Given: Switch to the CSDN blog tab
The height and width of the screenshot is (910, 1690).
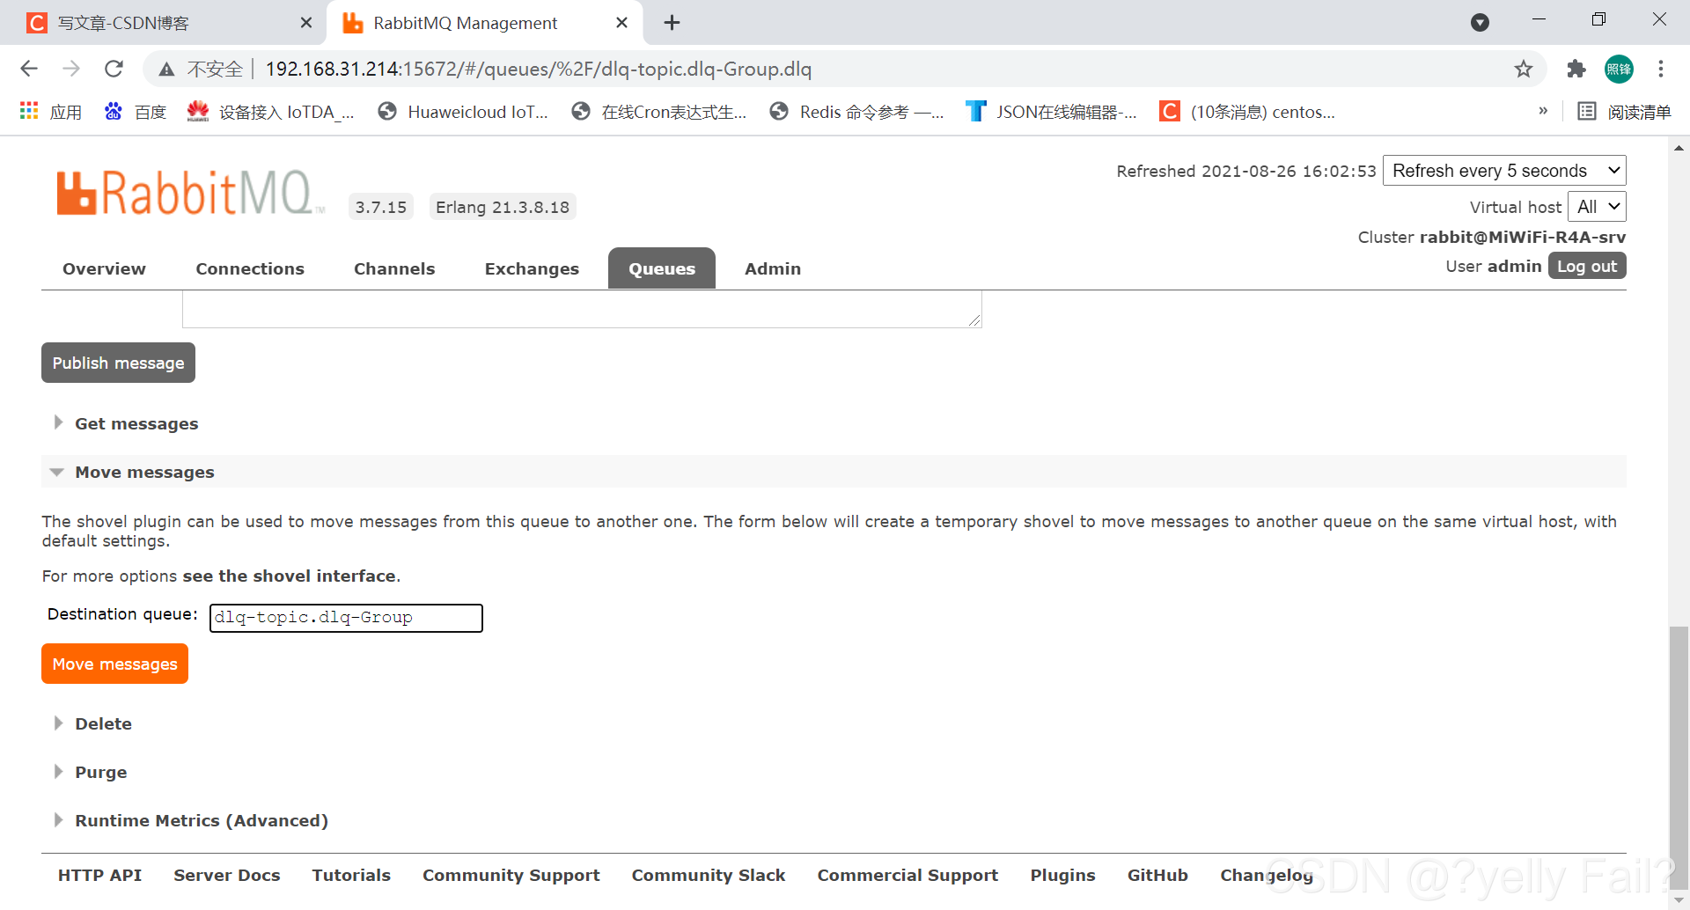Looking at the screenshot, I should point(163,23).
